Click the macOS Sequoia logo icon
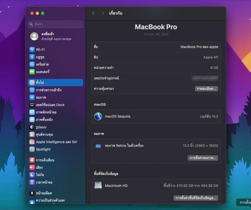Screen dimensions: 251x210 [x=98, y=116]
